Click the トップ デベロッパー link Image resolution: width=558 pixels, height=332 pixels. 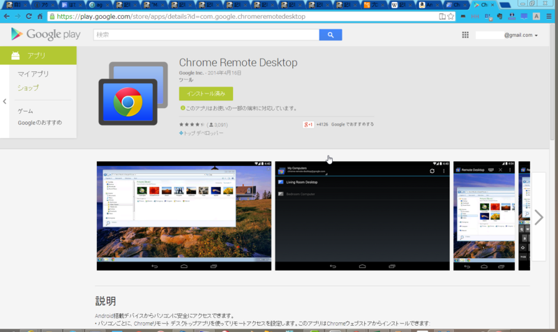click(x=203, y=133)
